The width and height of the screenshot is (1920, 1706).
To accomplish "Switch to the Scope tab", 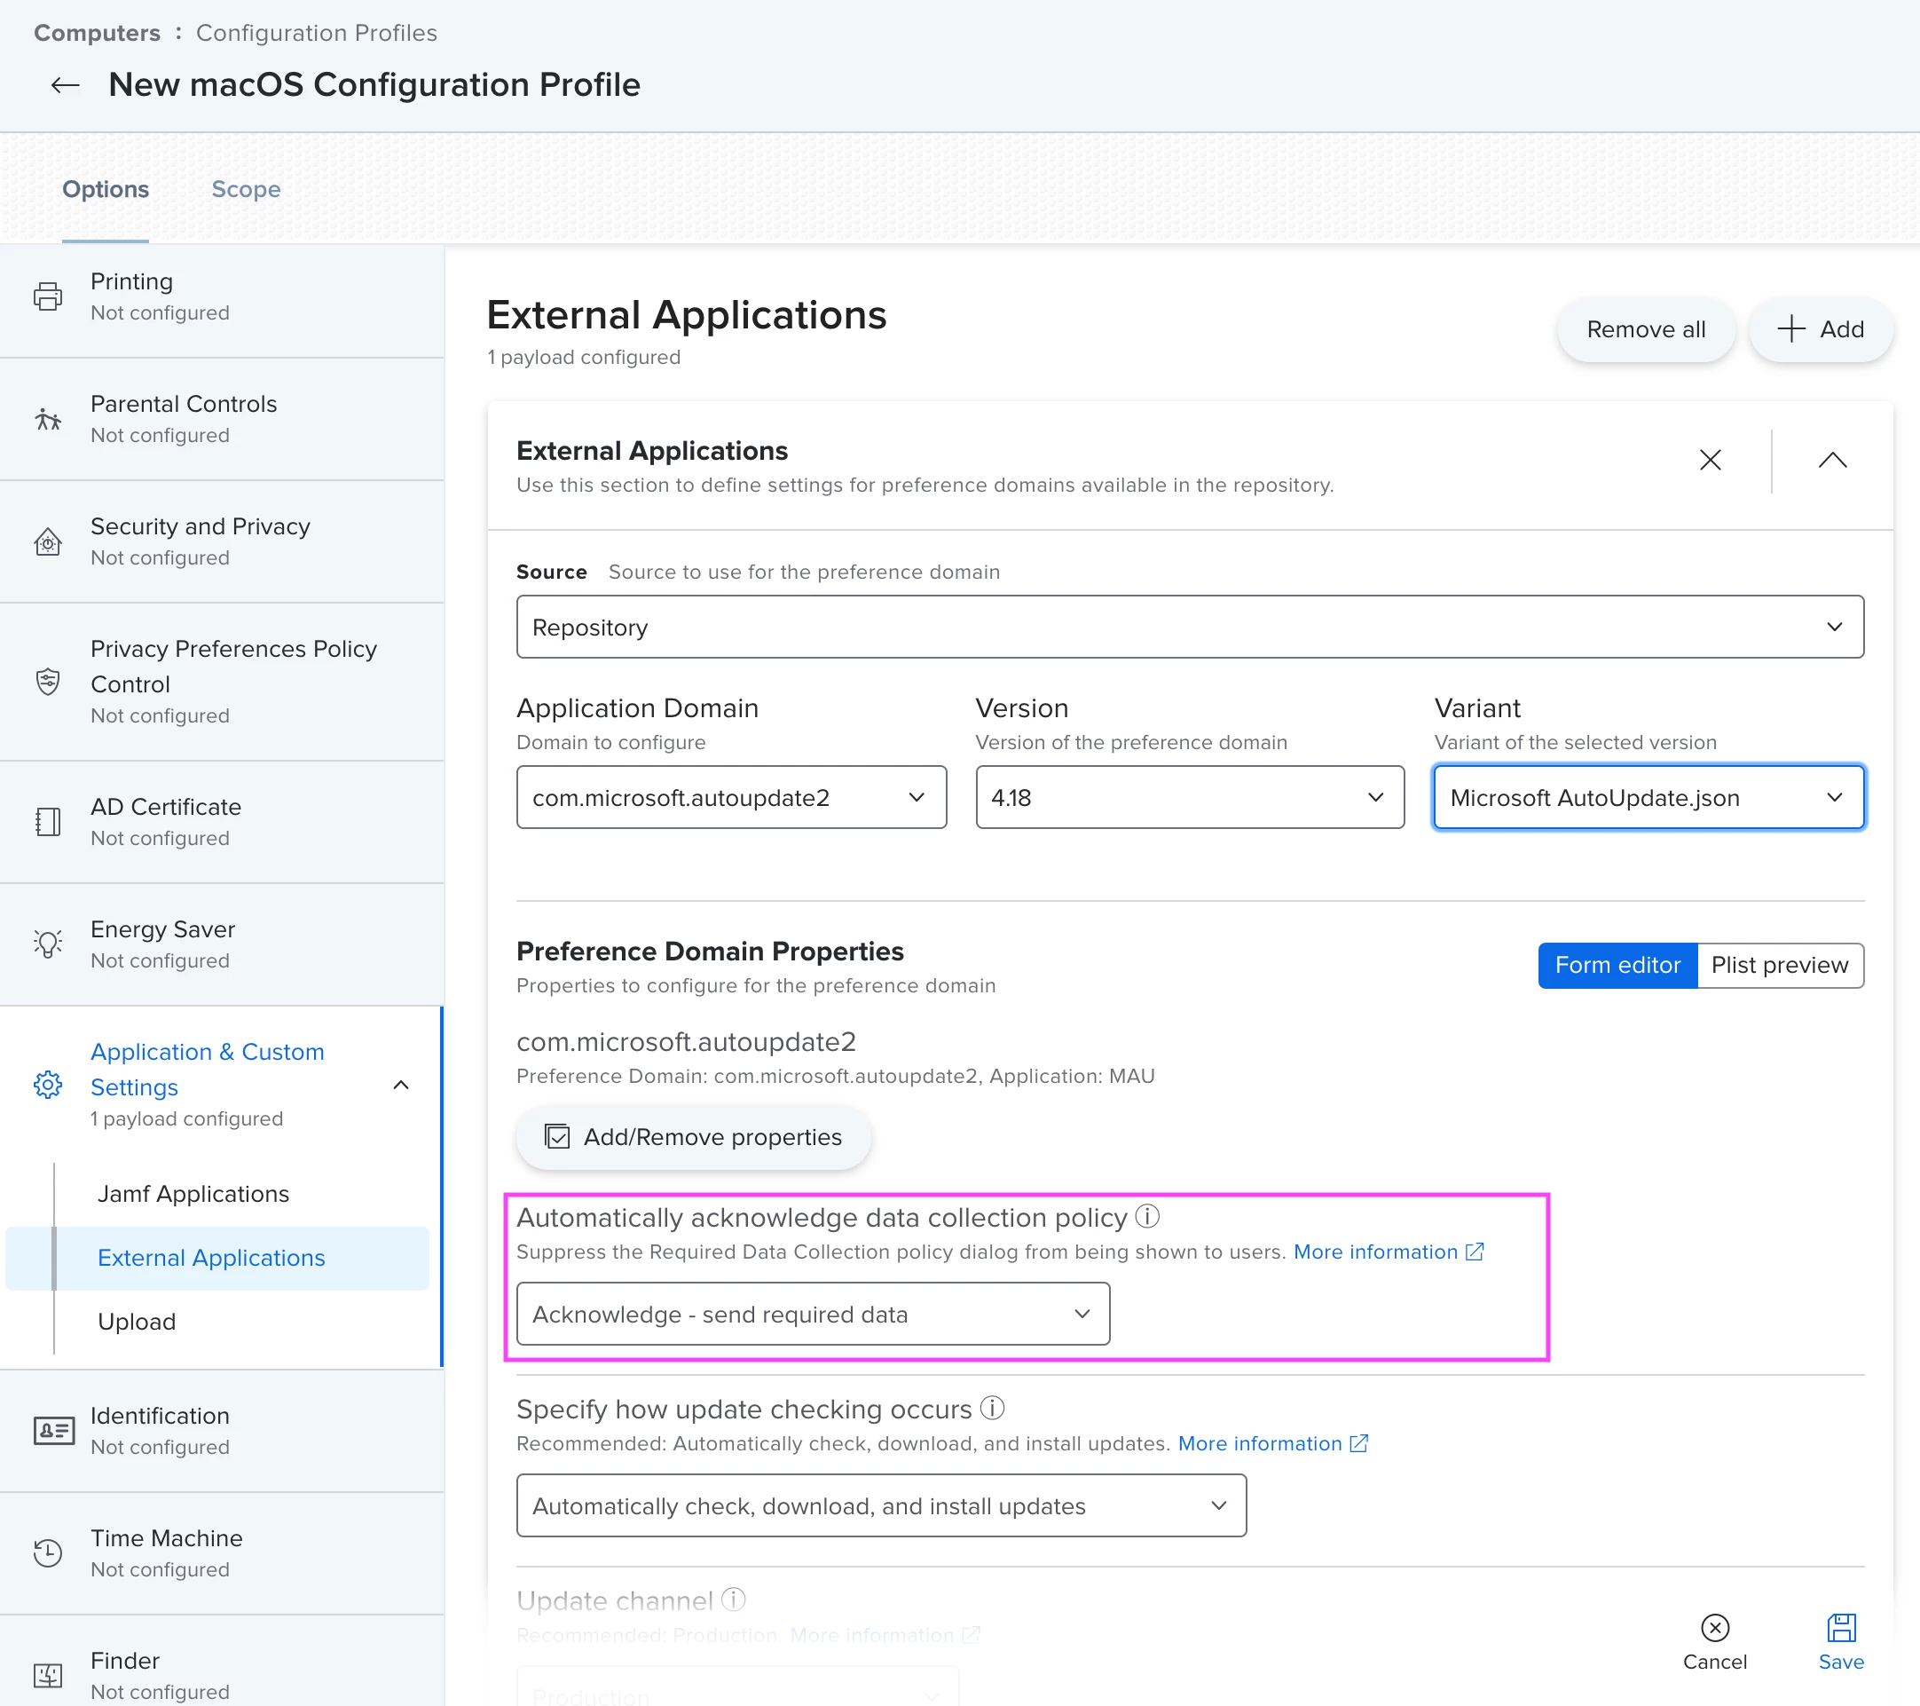I will (x=246, y=189).
